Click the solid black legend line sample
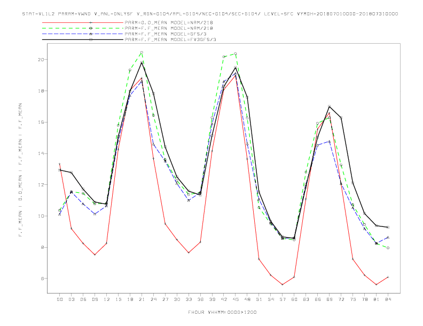Image resolution: width=423 pixels, height=326 pixels. click(83, 39)
